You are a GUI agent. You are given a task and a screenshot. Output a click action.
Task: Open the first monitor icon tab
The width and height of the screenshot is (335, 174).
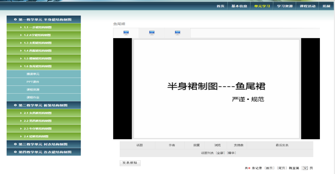tap(126, 33)
